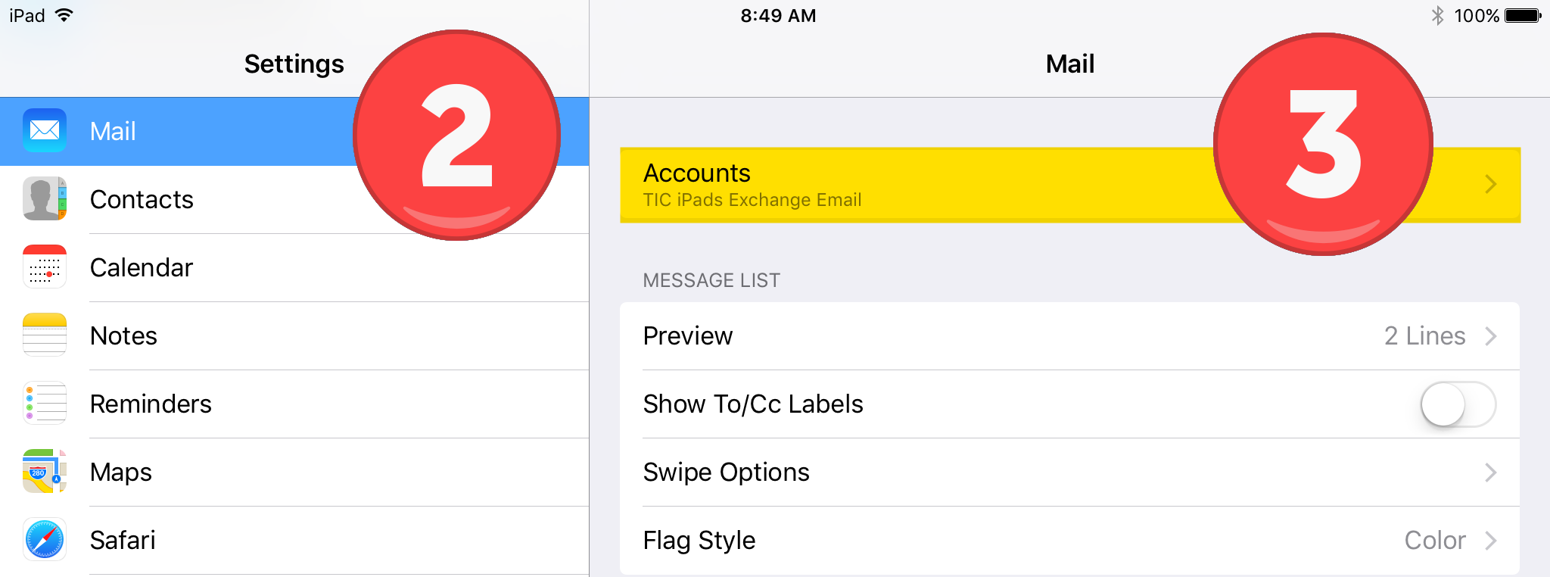Tap the Swipe Options label
Image resolution: width=1550 pixels, height=577 pixels.
click(726, 472)
